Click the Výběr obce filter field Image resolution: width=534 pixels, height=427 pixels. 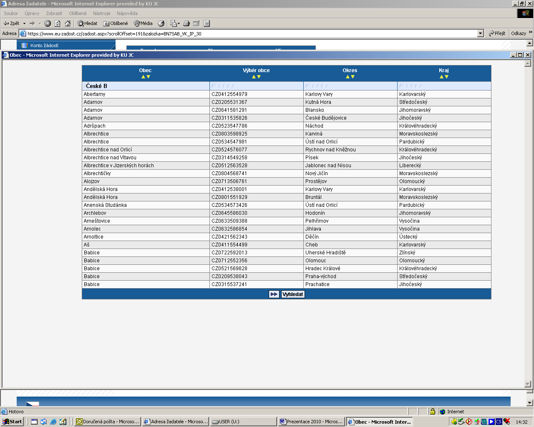pos(257,86)
